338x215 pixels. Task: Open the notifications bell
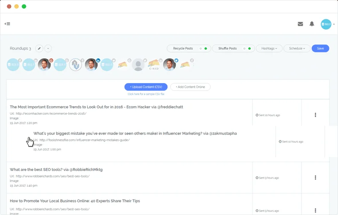click(x=312, y=24)
